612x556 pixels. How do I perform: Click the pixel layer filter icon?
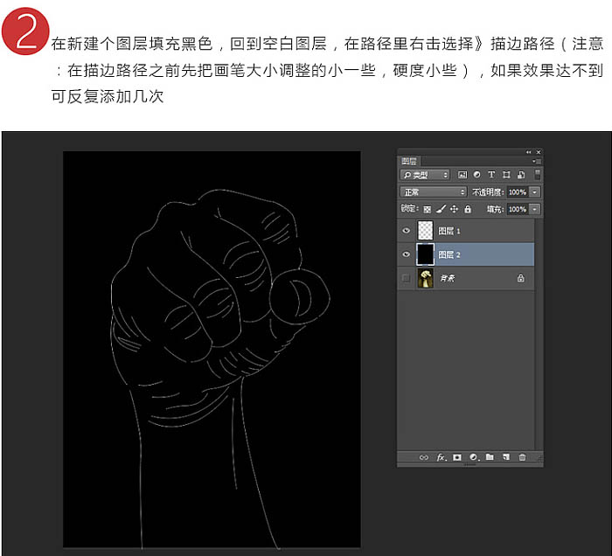tap(462, 175)
